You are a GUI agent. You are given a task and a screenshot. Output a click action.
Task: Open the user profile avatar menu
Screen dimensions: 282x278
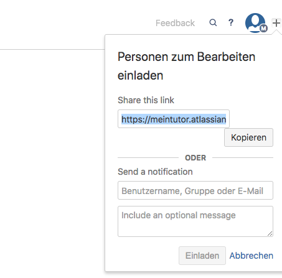pos(255,22)
